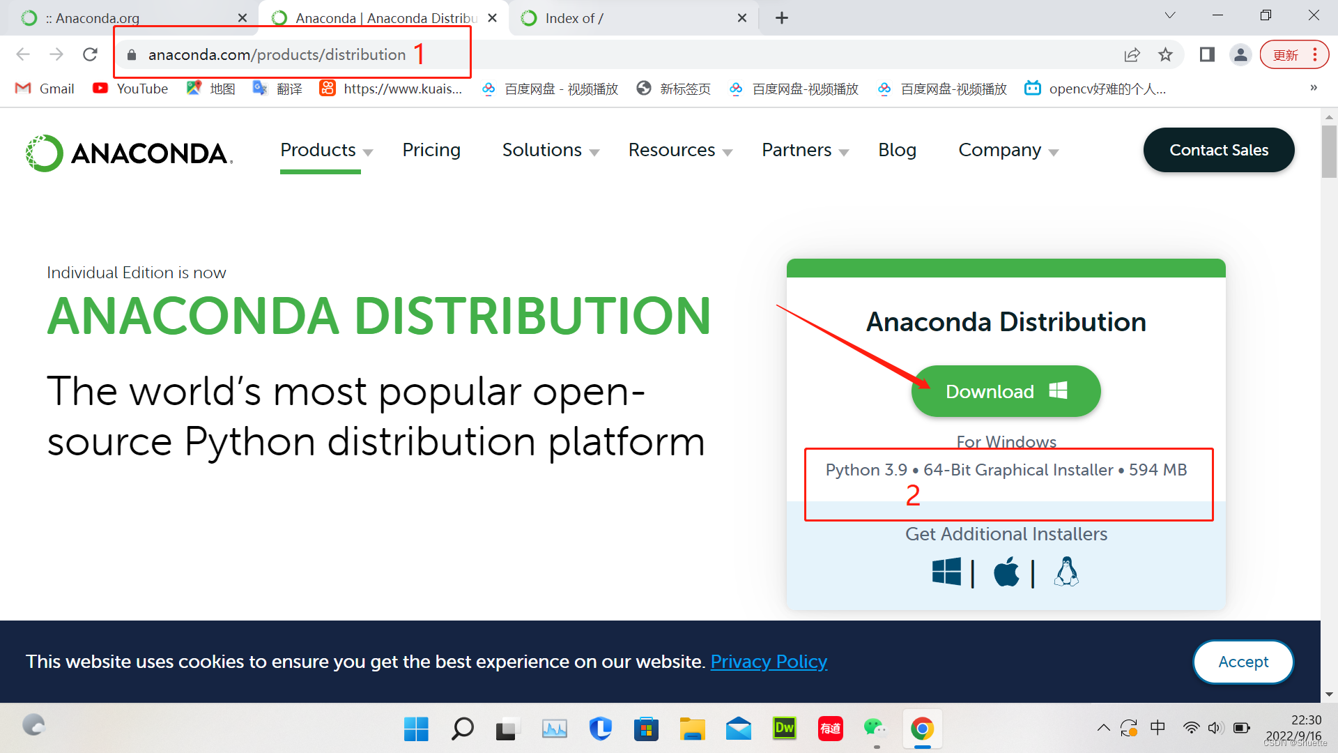Image resolution: width=1338 pixels, height=753 pixels.
Task: Reload the page with the refresh icon
Action: click(x=90, y=54)
